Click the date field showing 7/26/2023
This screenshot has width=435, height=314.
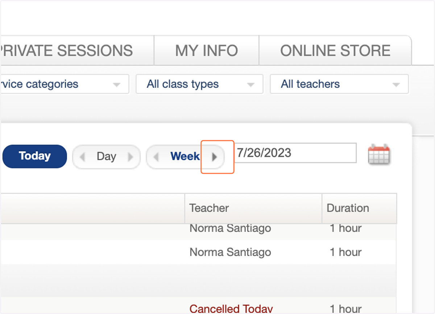pyautogui.click(x=295, y=153)
